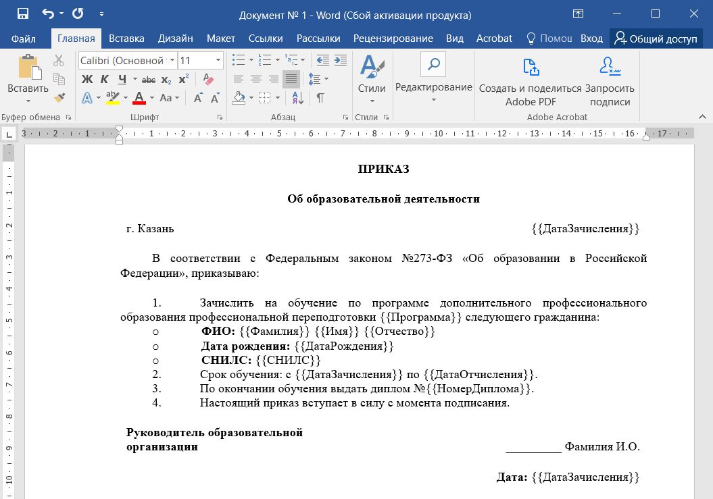Customize the Quick Access Toolbar

pyautogui.click(x=101, y=15)
